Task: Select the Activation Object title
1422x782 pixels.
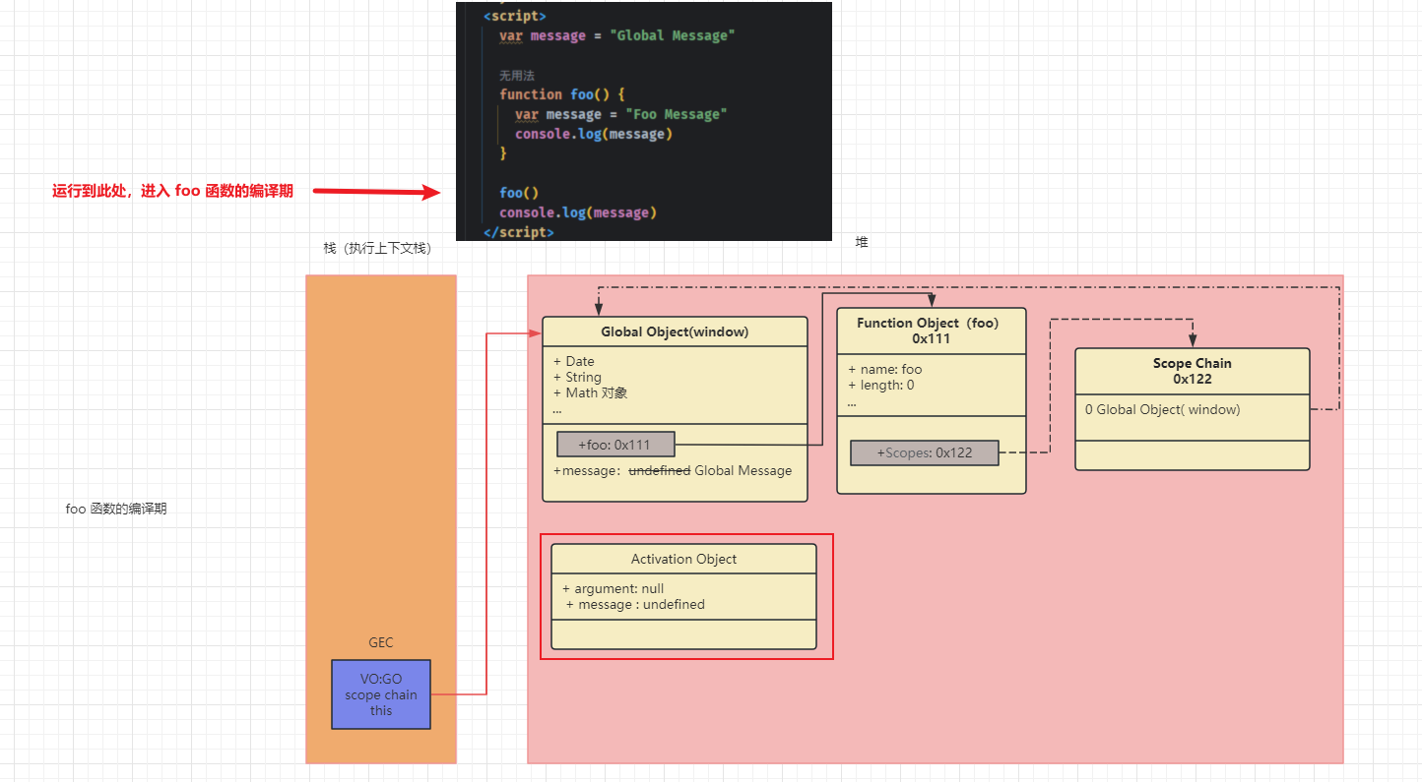Action: click(683, 559)
